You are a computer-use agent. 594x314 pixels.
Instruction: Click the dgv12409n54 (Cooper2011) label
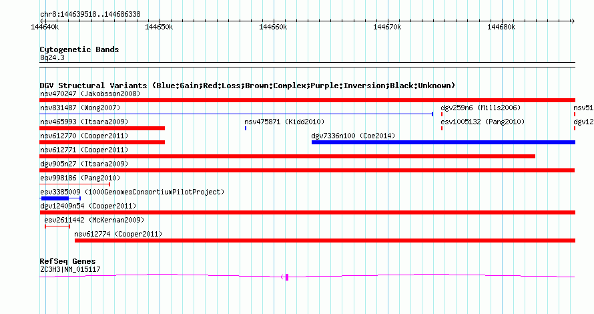(x=88, y=206)
